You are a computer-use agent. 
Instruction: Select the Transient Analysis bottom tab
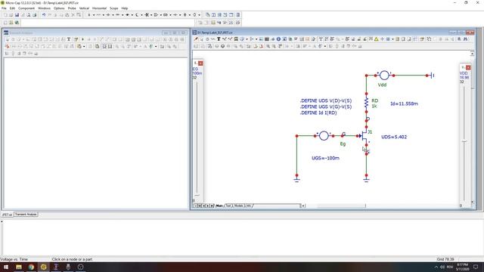tap(26, 215)
